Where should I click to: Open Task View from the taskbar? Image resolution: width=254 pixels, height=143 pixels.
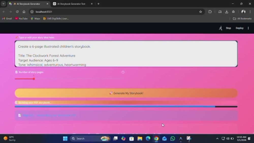point(115,138)
